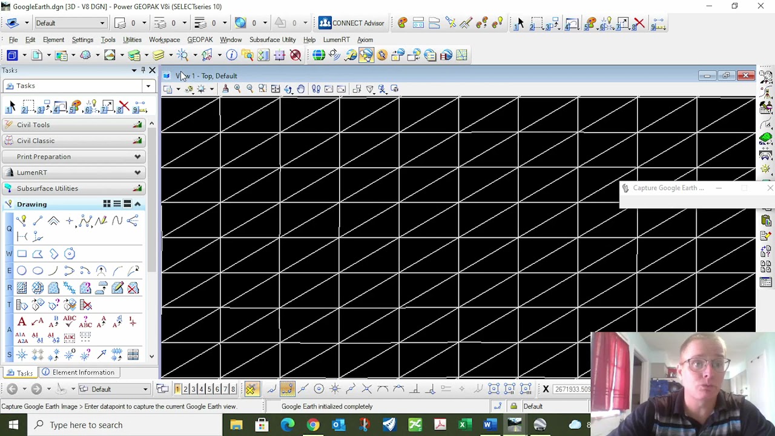This screenshot has width=775, height=436.
Task: Click the Pan View hand icon
Action: click(301, 89)
